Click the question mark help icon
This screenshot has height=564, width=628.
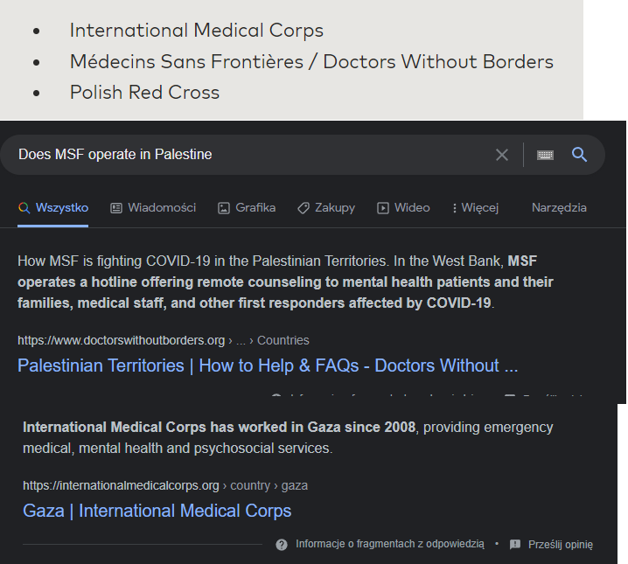(282, 545)
